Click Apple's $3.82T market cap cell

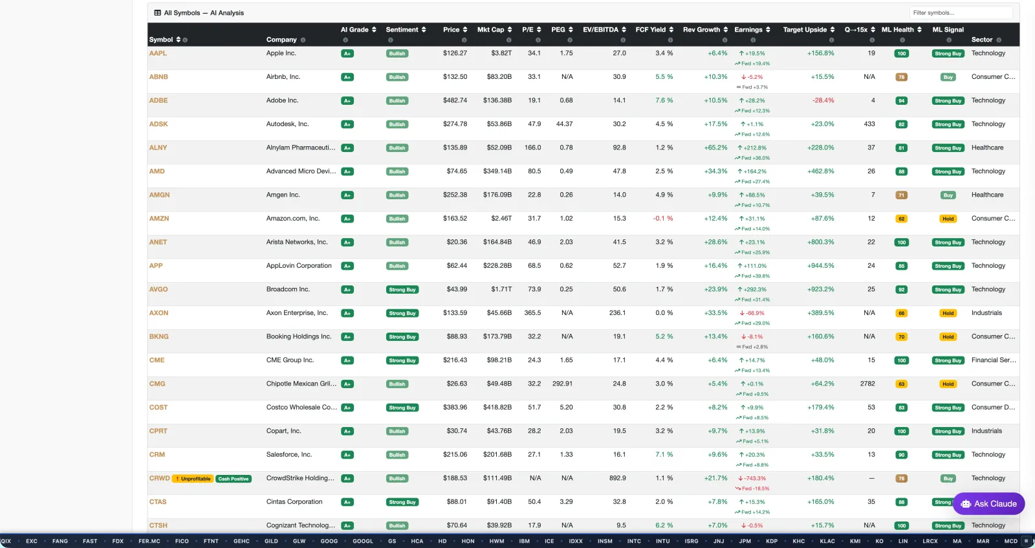click(501, 53)
